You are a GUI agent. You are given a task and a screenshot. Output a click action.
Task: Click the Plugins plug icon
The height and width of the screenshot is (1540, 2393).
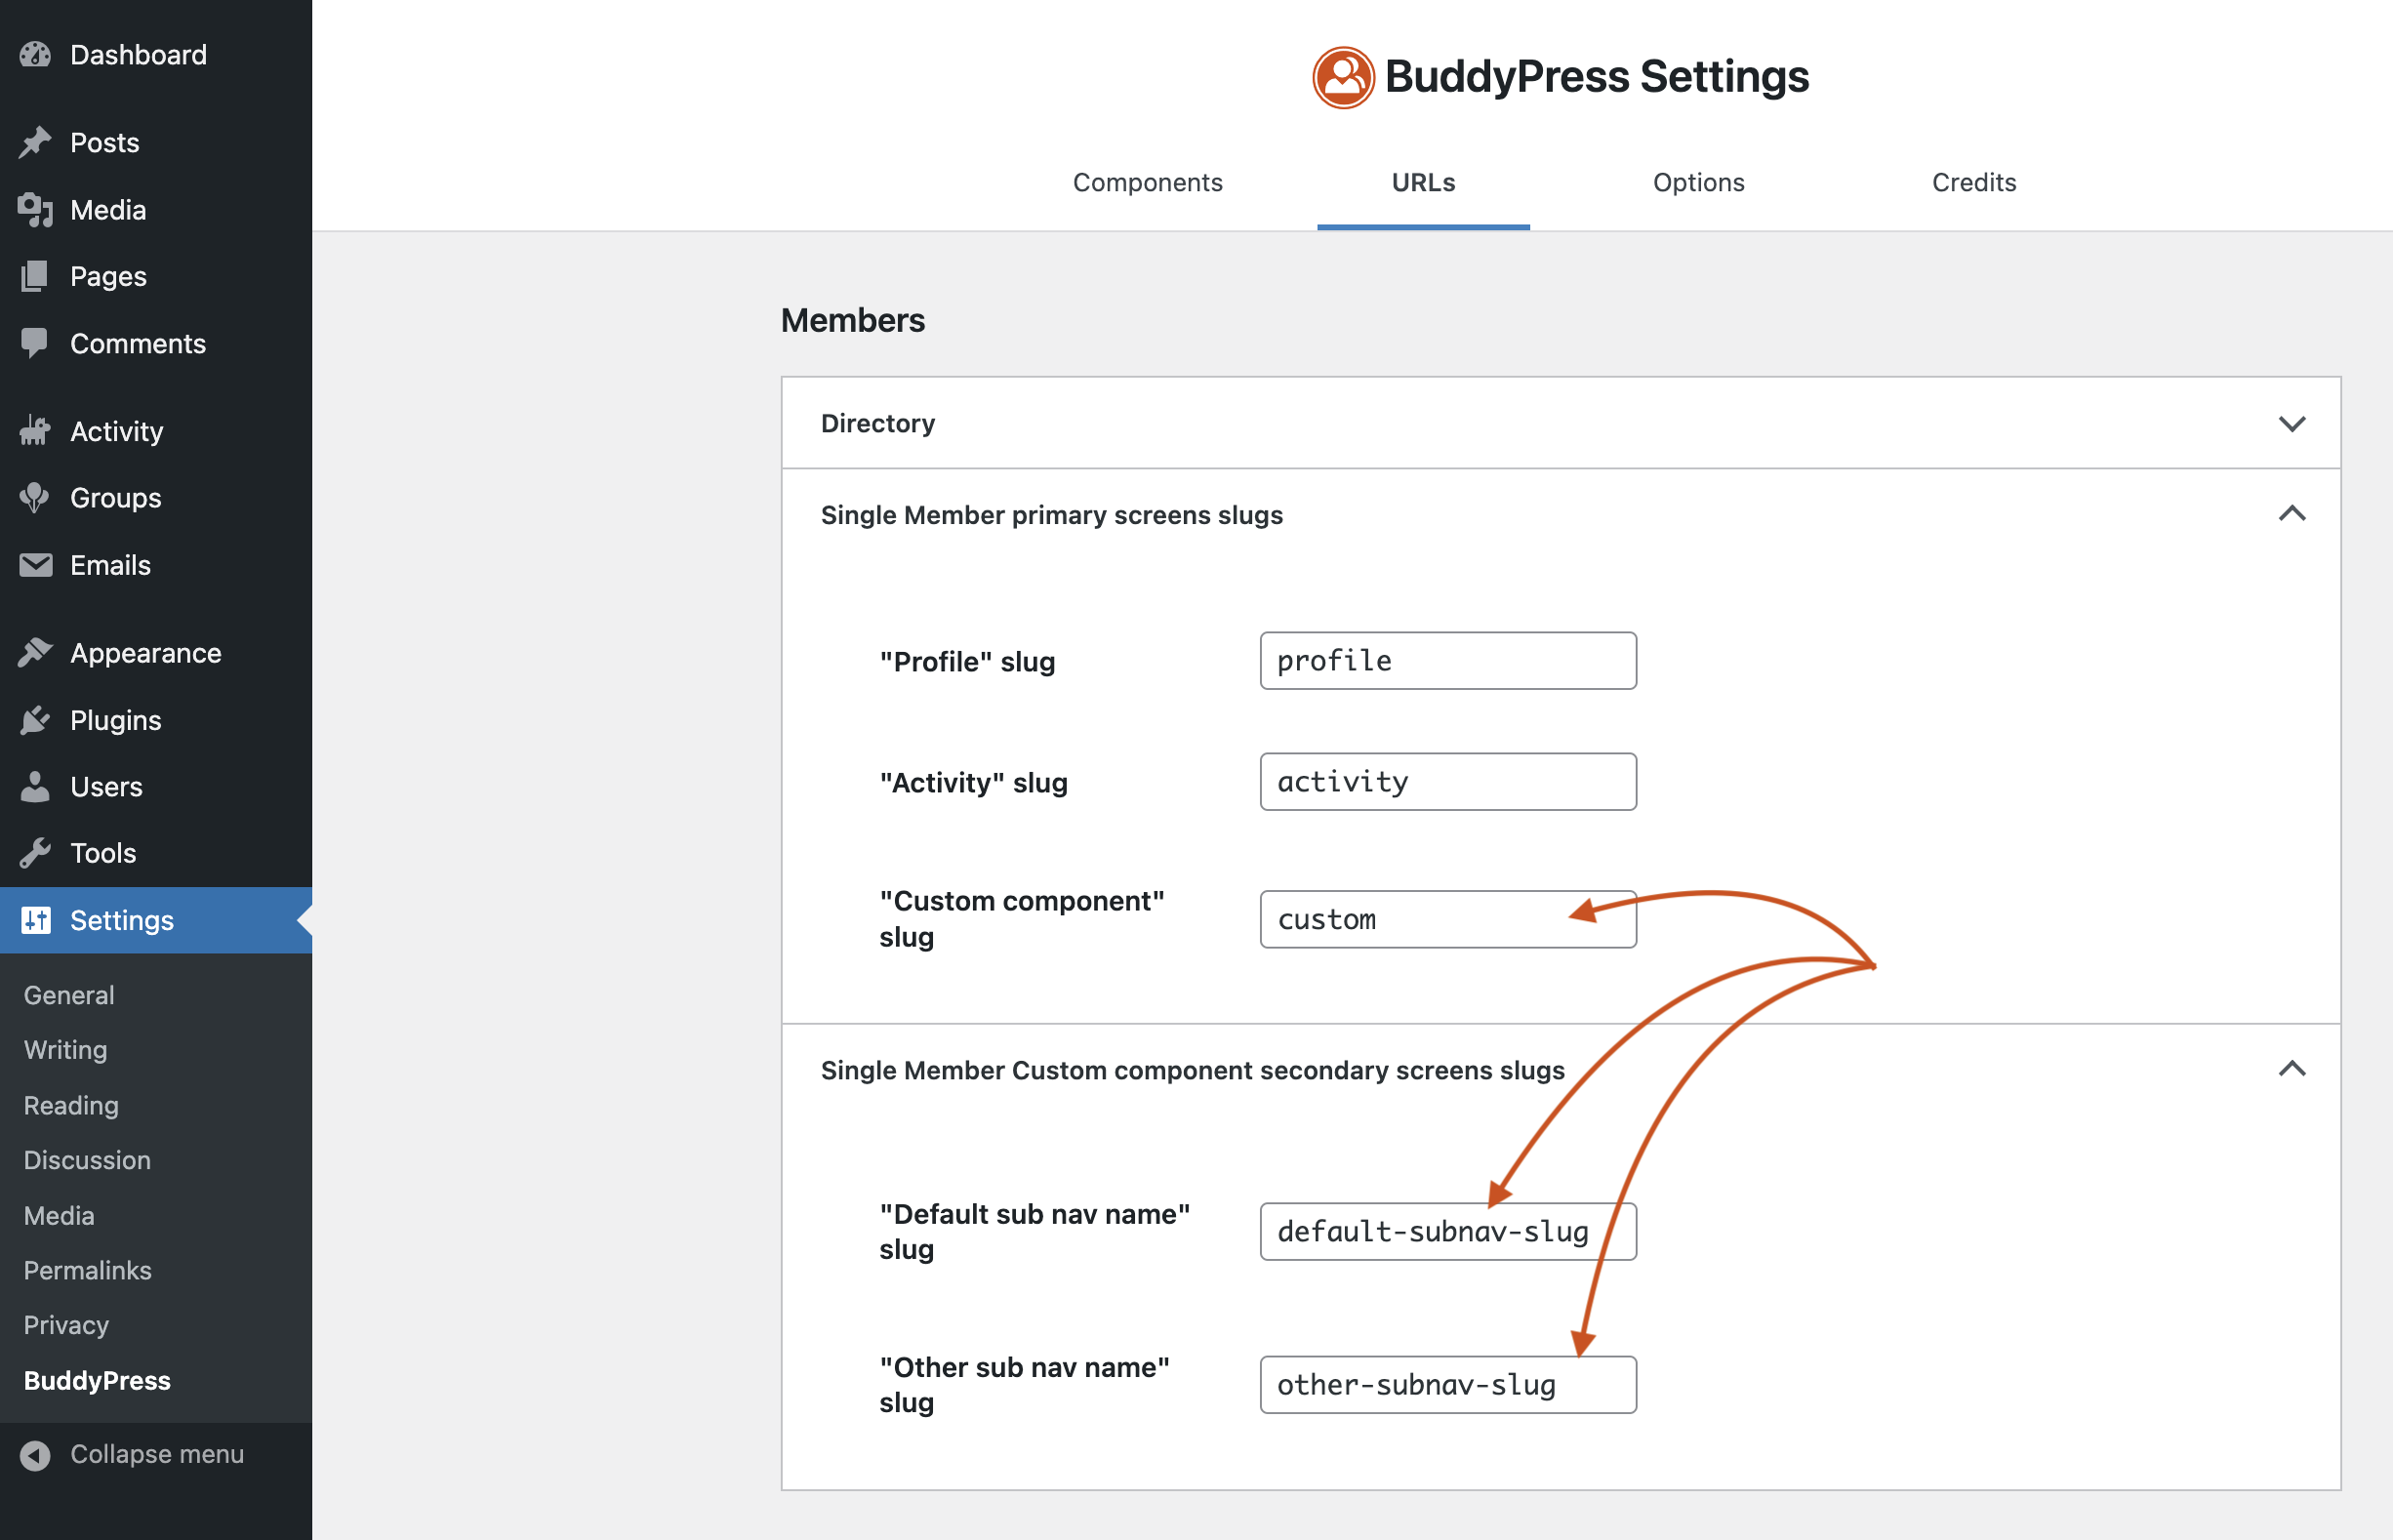(35, 720)
